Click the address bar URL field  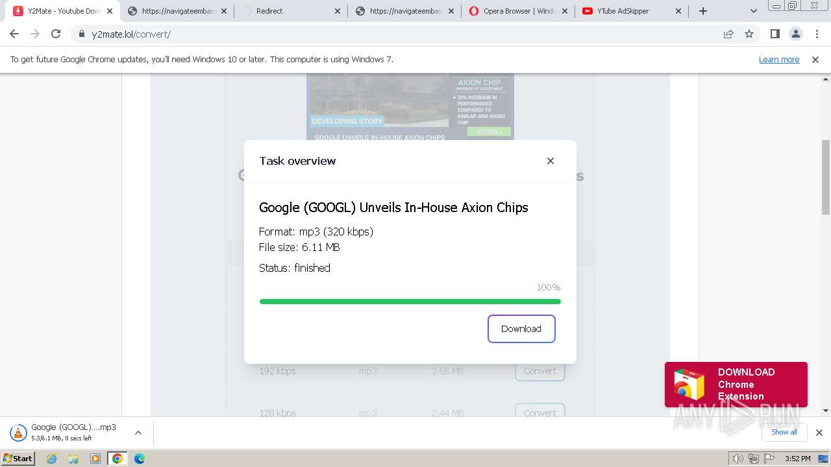pyautogui.click(x=396, y=34)
